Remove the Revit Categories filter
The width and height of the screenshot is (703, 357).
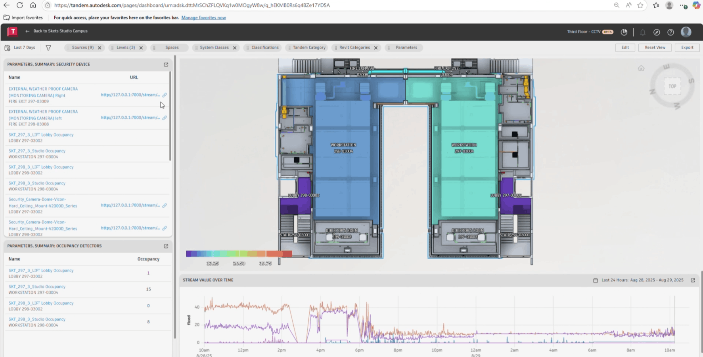click(x=376, y=48)
